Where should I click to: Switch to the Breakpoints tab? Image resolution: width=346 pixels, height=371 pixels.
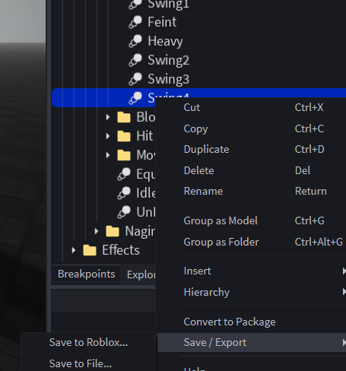click(87, 274)
